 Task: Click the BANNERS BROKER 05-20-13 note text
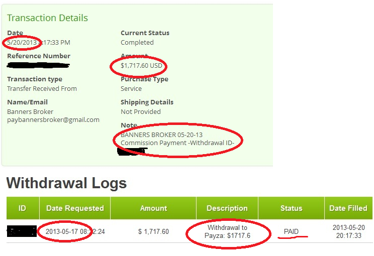pyautogui.click(x=161, y=135)
